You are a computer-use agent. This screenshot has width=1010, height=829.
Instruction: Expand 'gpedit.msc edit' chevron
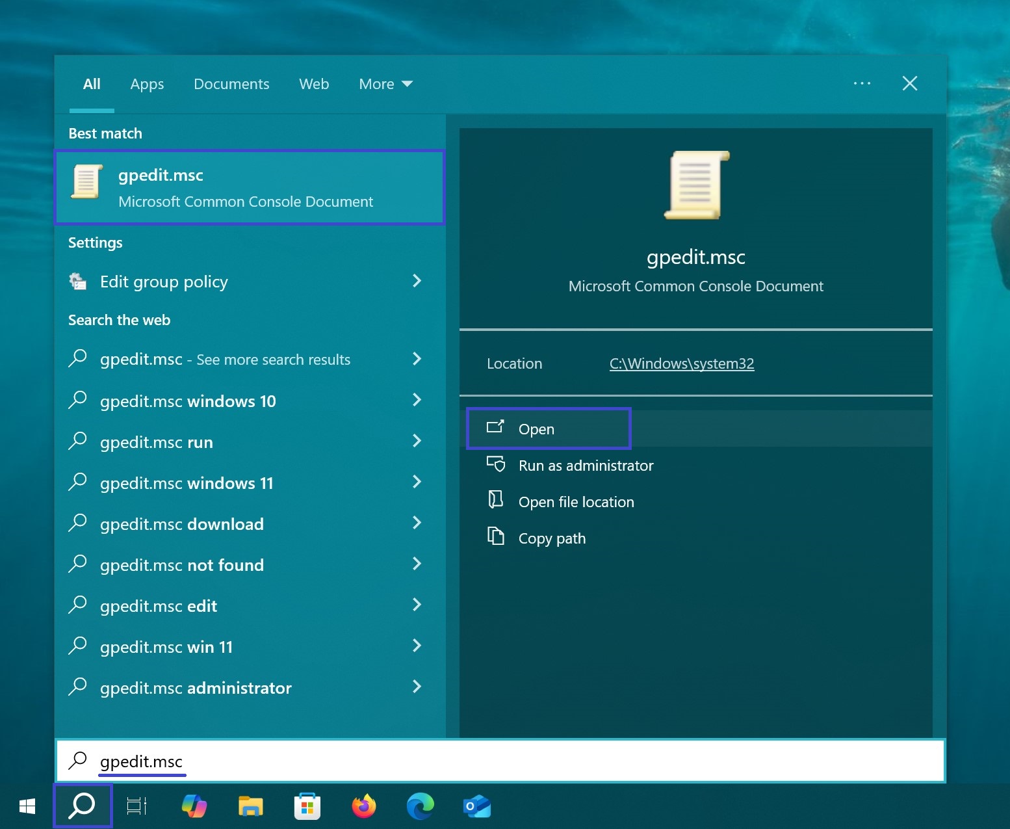(x=417, y=605)
